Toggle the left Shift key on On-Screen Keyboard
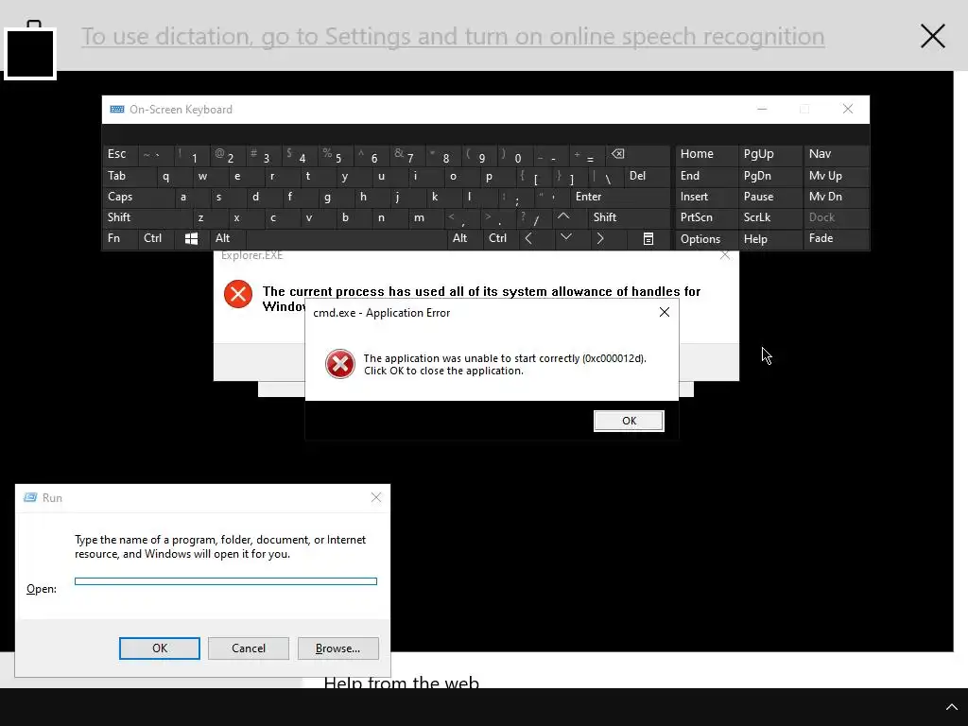This screenshot has height=726, width=968. point(147,217)
